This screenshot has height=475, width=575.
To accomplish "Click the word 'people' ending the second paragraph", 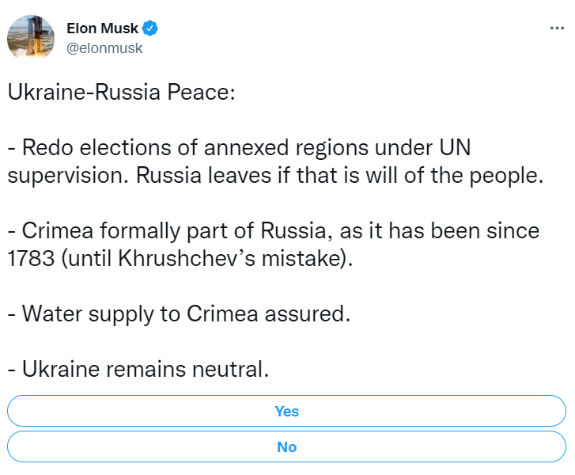I will tap(506, 177).
